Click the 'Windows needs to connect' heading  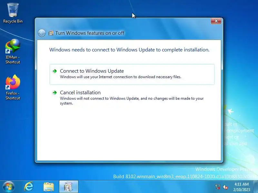[x=129, y=50]
